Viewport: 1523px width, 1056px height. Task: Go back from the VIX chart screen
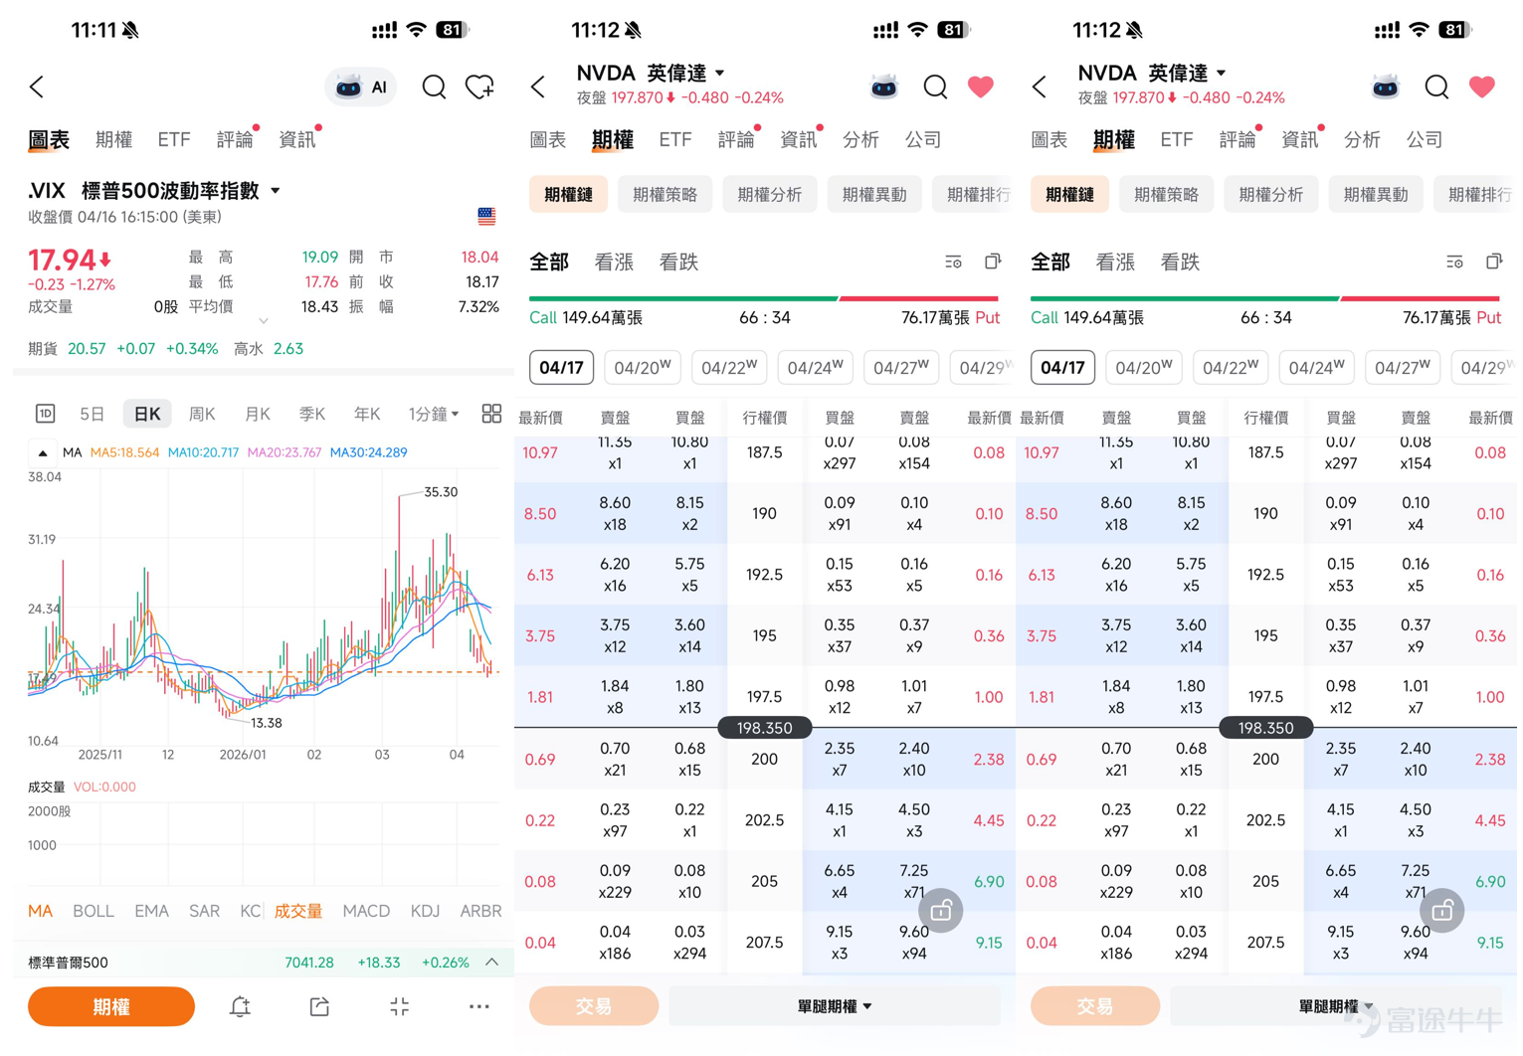point(38,88)
